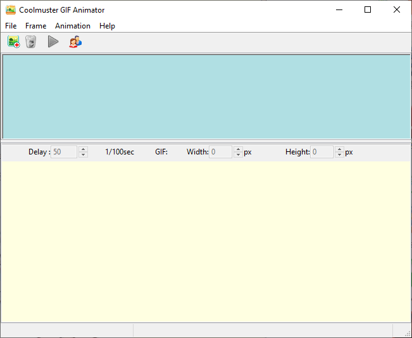
Task: Increase the GIF Width value
Action: (238, 149)
